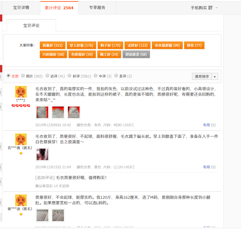Open the 推荐排序 sorting menu
Screen dimensions: 241x229
point(202,76)
